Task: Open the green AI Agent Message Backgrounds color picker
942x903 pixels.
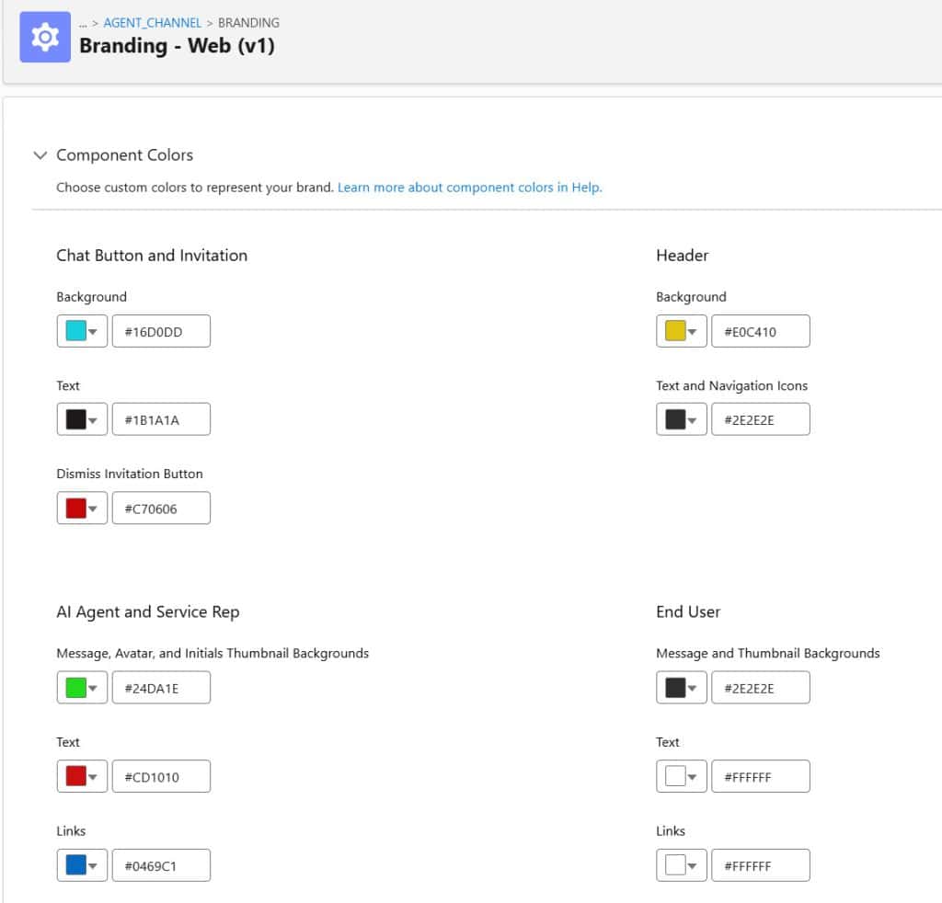Action: click(82, 688)
